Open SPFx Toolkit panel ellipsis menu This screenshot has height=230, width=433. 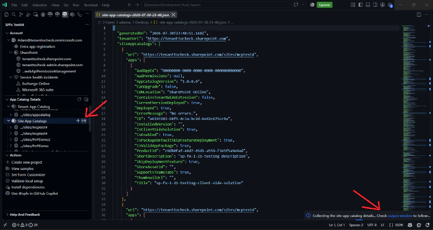(87, 25)
